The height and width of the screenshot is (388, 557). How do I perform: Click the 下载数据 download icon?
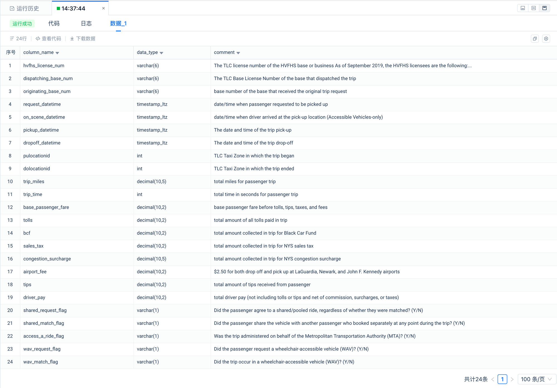(72, 39)
